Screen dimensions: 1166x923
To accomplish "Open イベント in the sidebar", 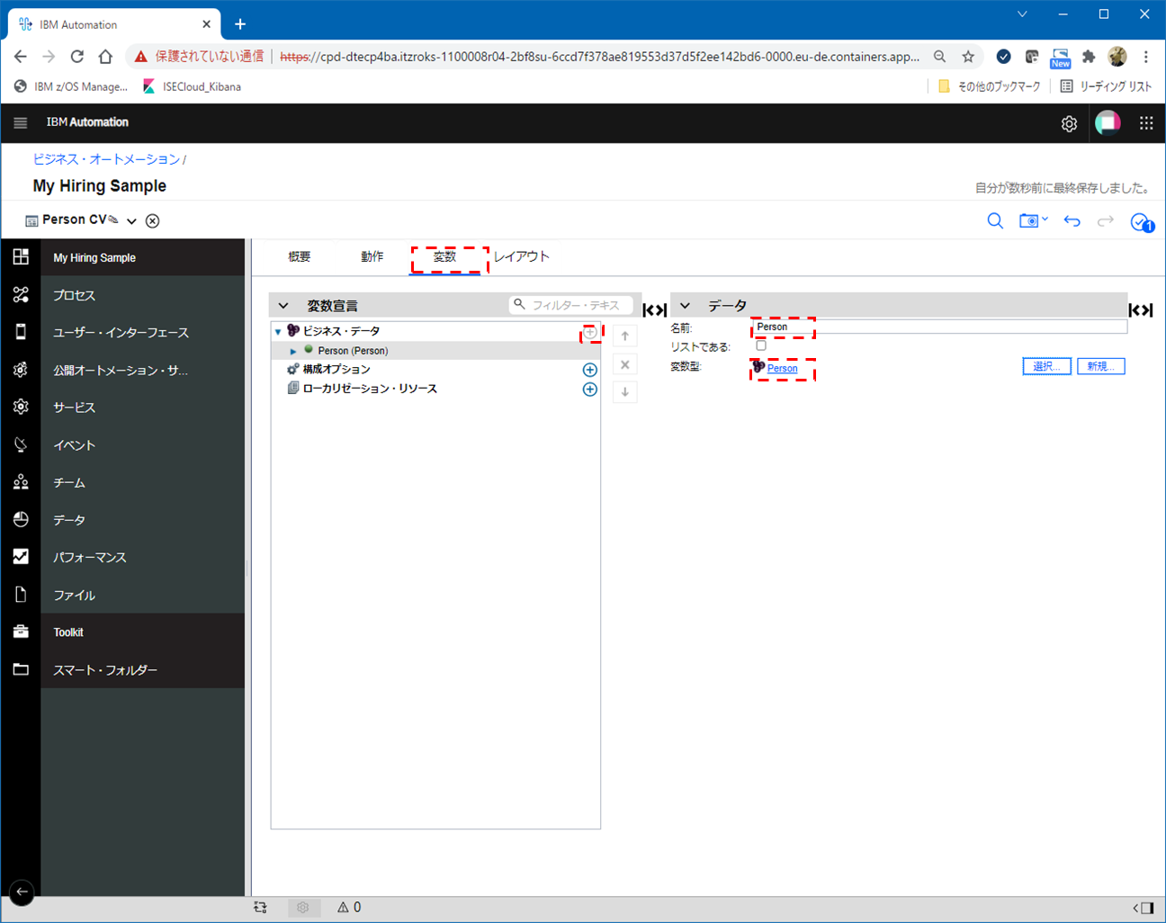I will (x=74, y=445).
